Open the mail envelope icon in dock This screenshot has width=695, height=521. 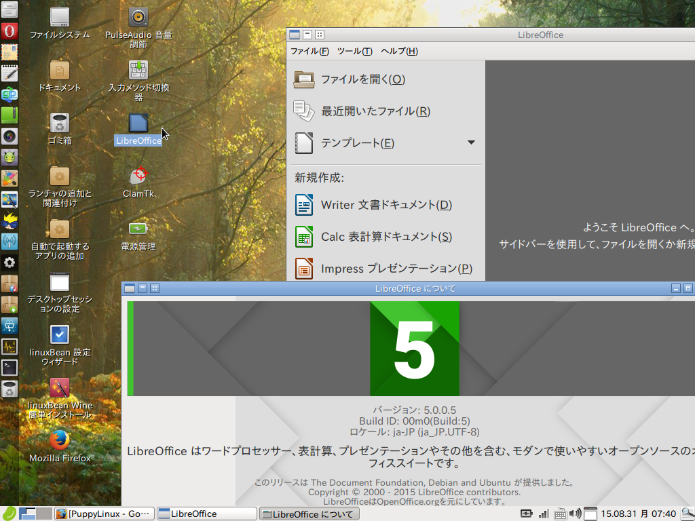[x=10, y=52]
